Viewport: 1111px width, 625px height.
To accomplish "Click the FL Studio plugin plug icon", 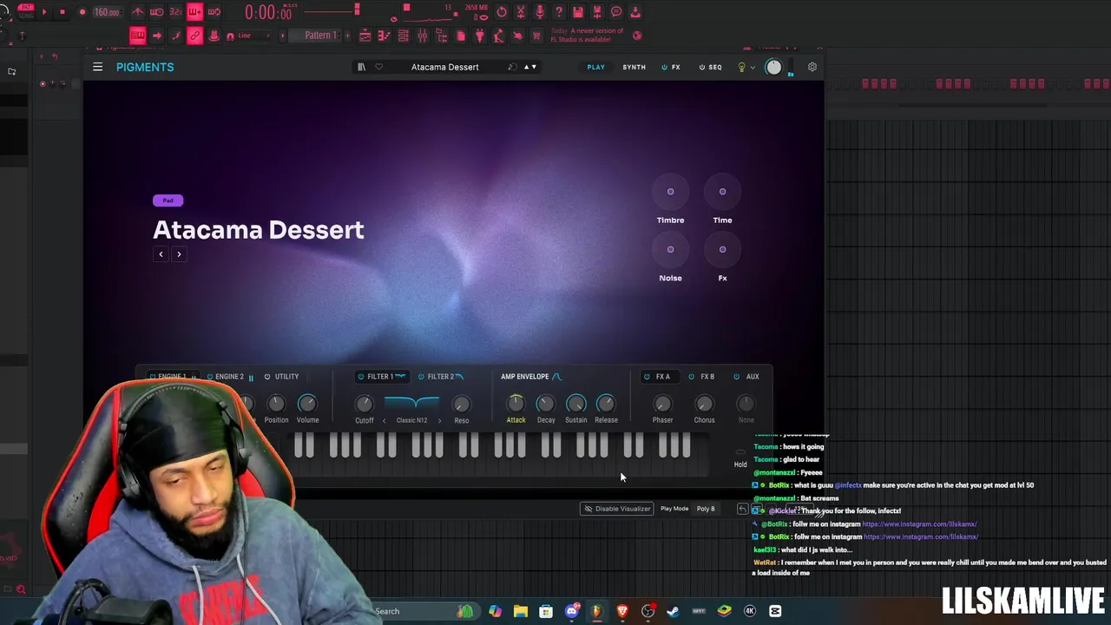I will click(480, 36).
